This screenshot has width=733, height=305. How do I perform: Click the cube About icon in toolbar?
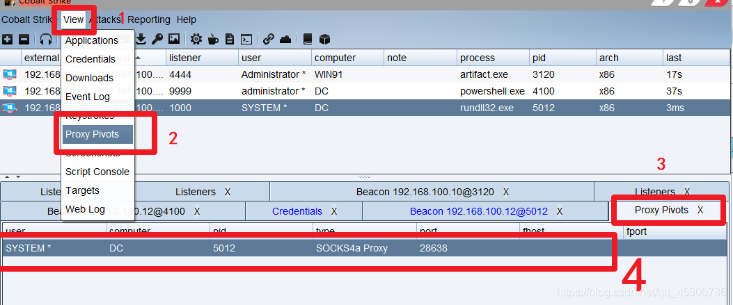(325, 40)
